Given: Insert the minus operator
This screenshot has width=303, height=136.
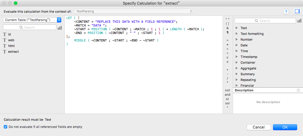Looking at the screenshot, I should (228, 74).
